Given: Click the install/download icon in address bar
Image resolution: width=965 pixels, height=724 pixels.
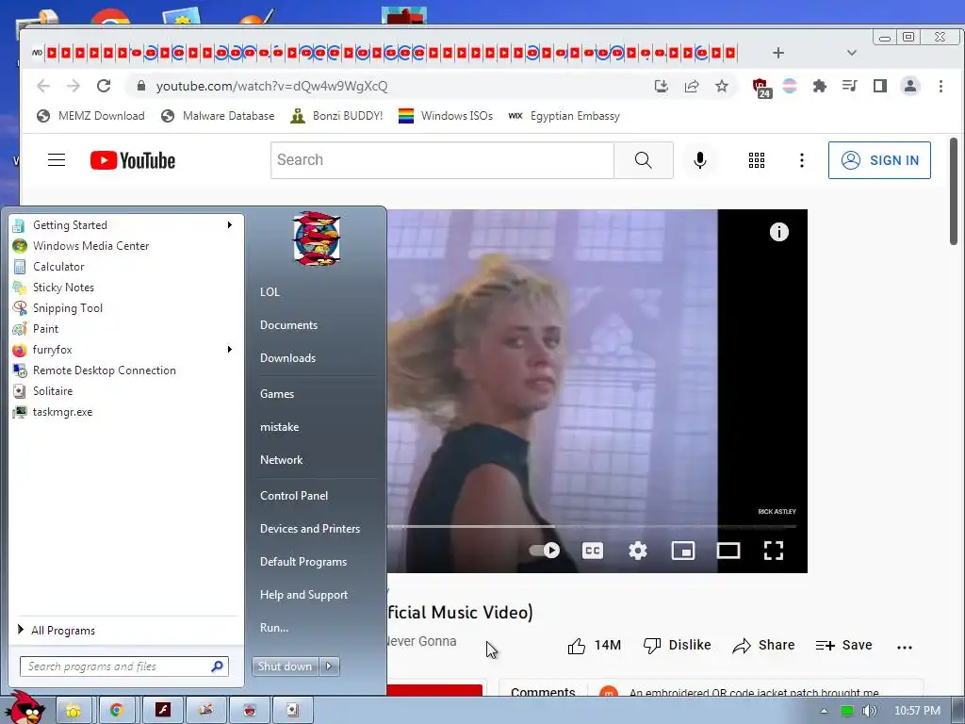Looking at the screenshot, I should (662, 86).
